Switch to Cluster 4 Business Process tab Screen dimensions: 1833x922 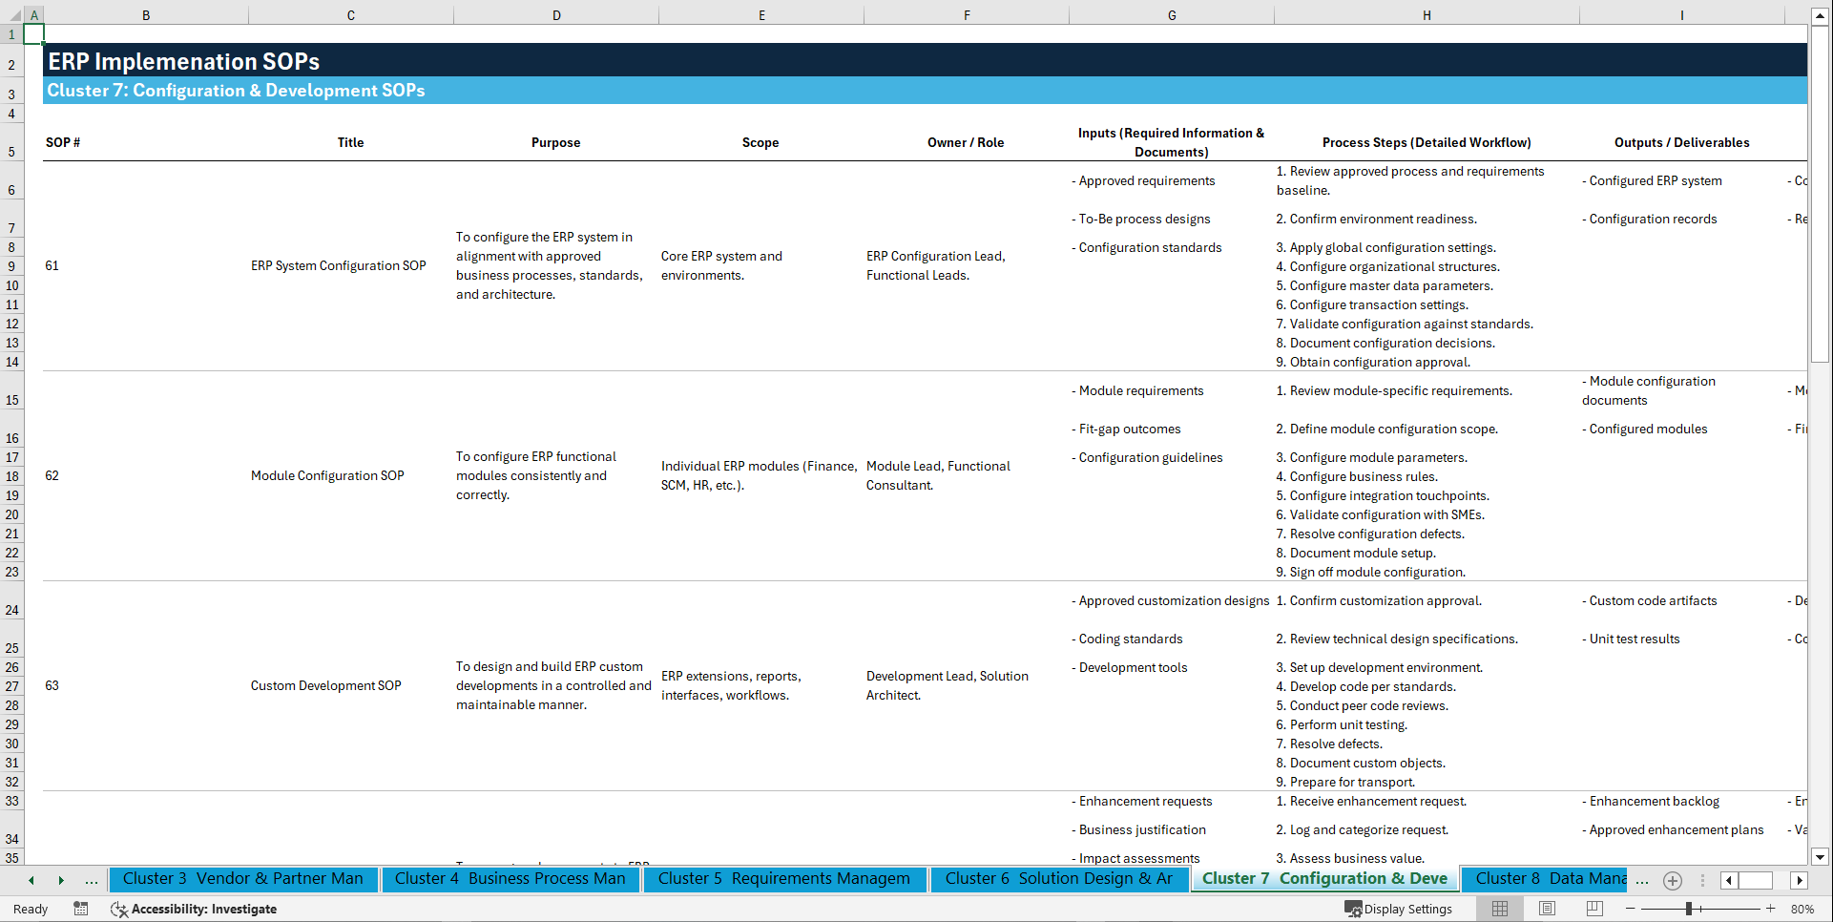pyautogui.click(x=510, y=879)
